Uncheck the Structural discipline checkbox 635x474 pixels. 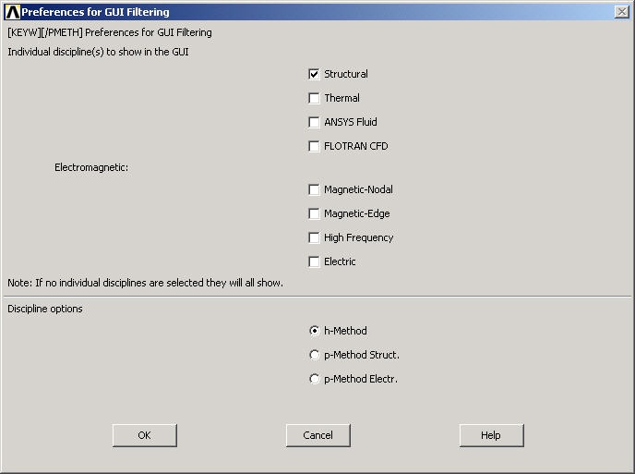pyautogui.click(x=314, y=74)
